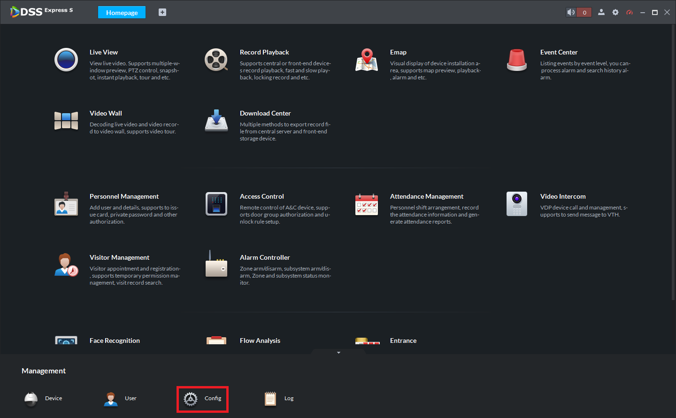Screen dimensions: 676x418
Task: Open the Record Playback film reel icon
Action: click(216, 60)
